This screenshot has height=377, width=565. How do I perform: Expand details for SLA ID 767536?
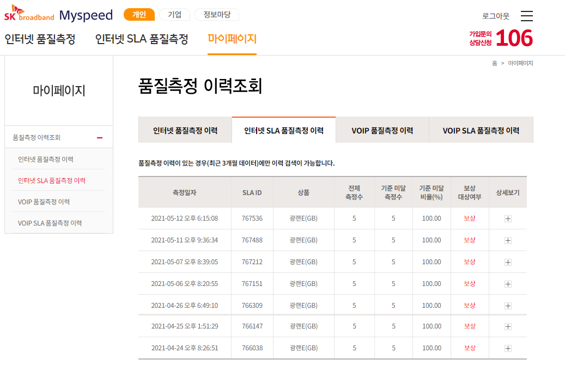click(x=508, y=218)
